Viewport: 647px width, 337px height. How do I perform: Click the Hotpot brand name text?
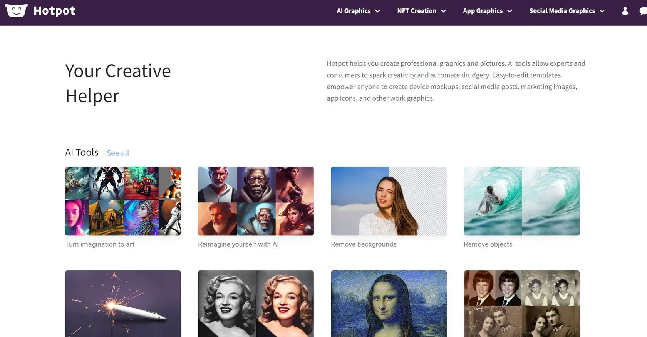54,11
